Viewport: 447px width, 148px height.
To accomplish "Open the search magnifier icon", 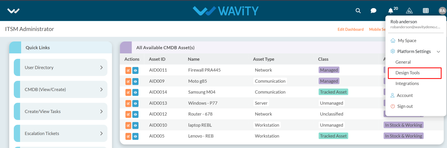I will (x=358, y=11).
